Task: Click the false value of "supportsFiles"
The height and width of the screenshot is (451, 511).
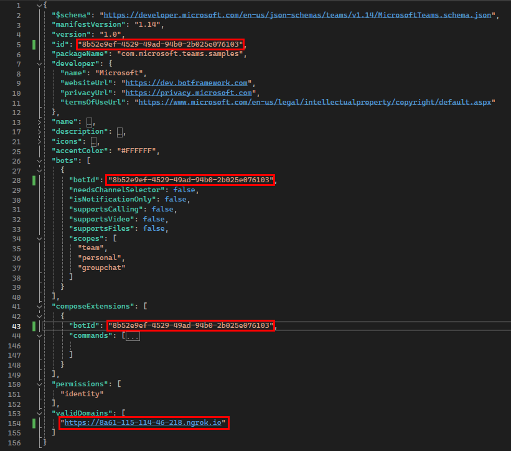Action: coord(154,228)
